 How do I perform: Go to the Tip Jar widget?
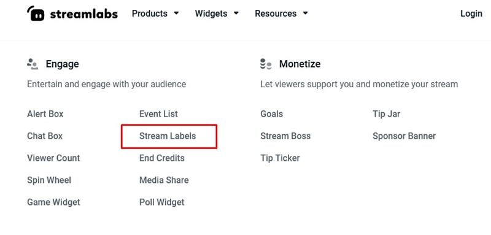(387, 114)
